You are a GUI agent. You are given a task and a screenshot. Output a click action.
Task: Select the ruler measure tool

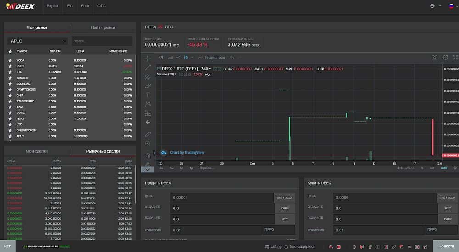click(x=147, y=134)
